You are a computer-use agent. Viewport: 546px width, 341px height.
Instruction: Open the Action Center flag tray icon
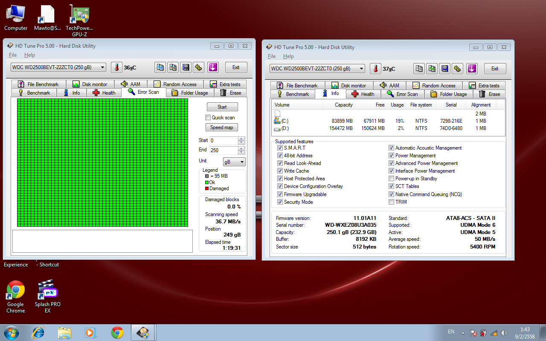(473, 333)
